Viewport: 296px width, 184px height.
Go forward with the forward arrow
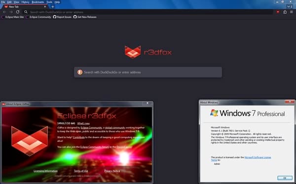(x=11, y=12)
